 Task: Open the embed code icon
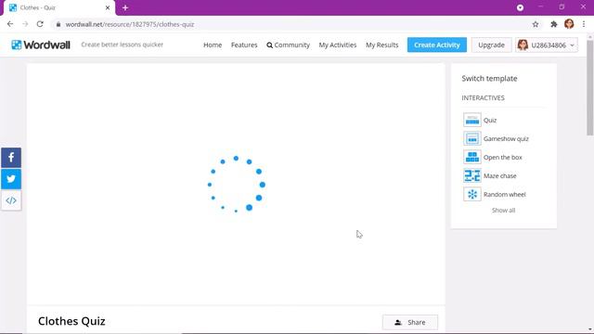tap(11, 200)
